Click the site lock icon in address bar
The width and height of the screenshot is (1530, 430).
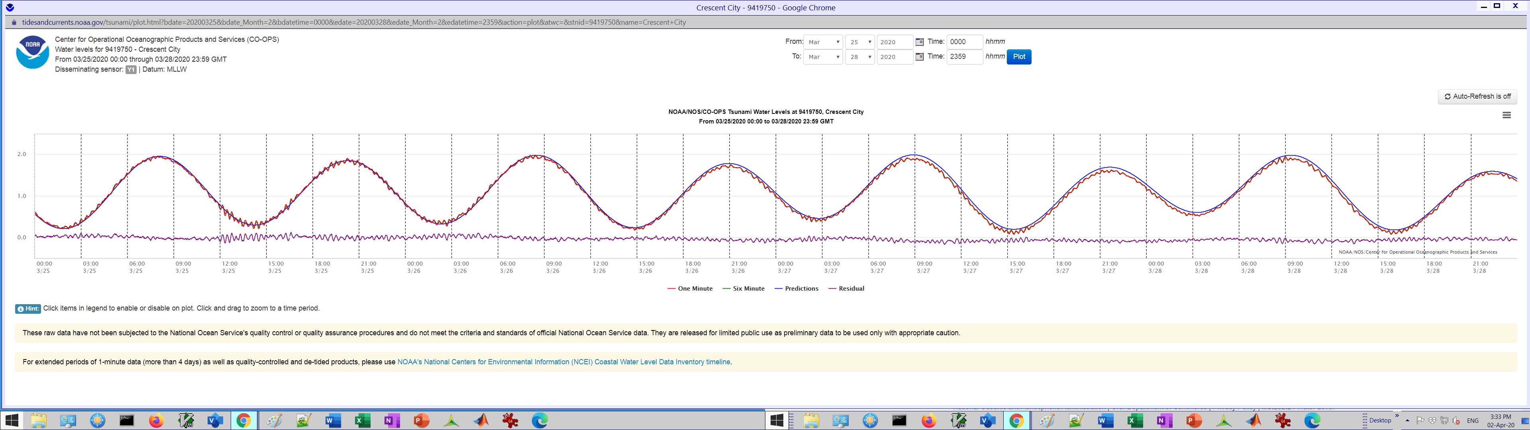point(14,23)
